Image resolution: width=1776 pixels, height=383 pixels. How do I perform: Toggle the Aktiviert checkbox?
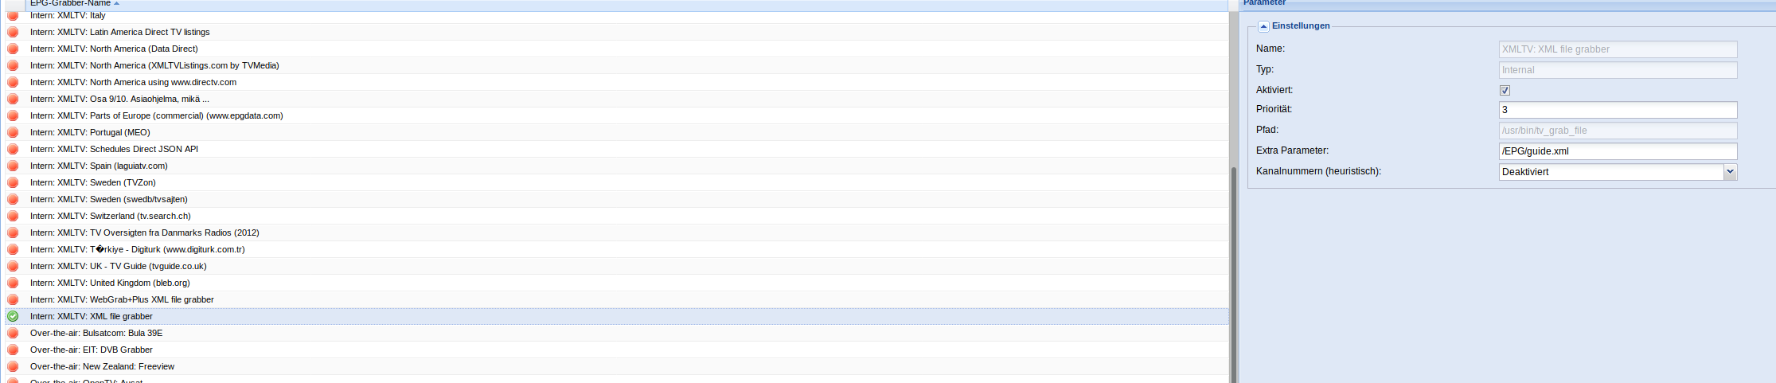[1505, 90]
